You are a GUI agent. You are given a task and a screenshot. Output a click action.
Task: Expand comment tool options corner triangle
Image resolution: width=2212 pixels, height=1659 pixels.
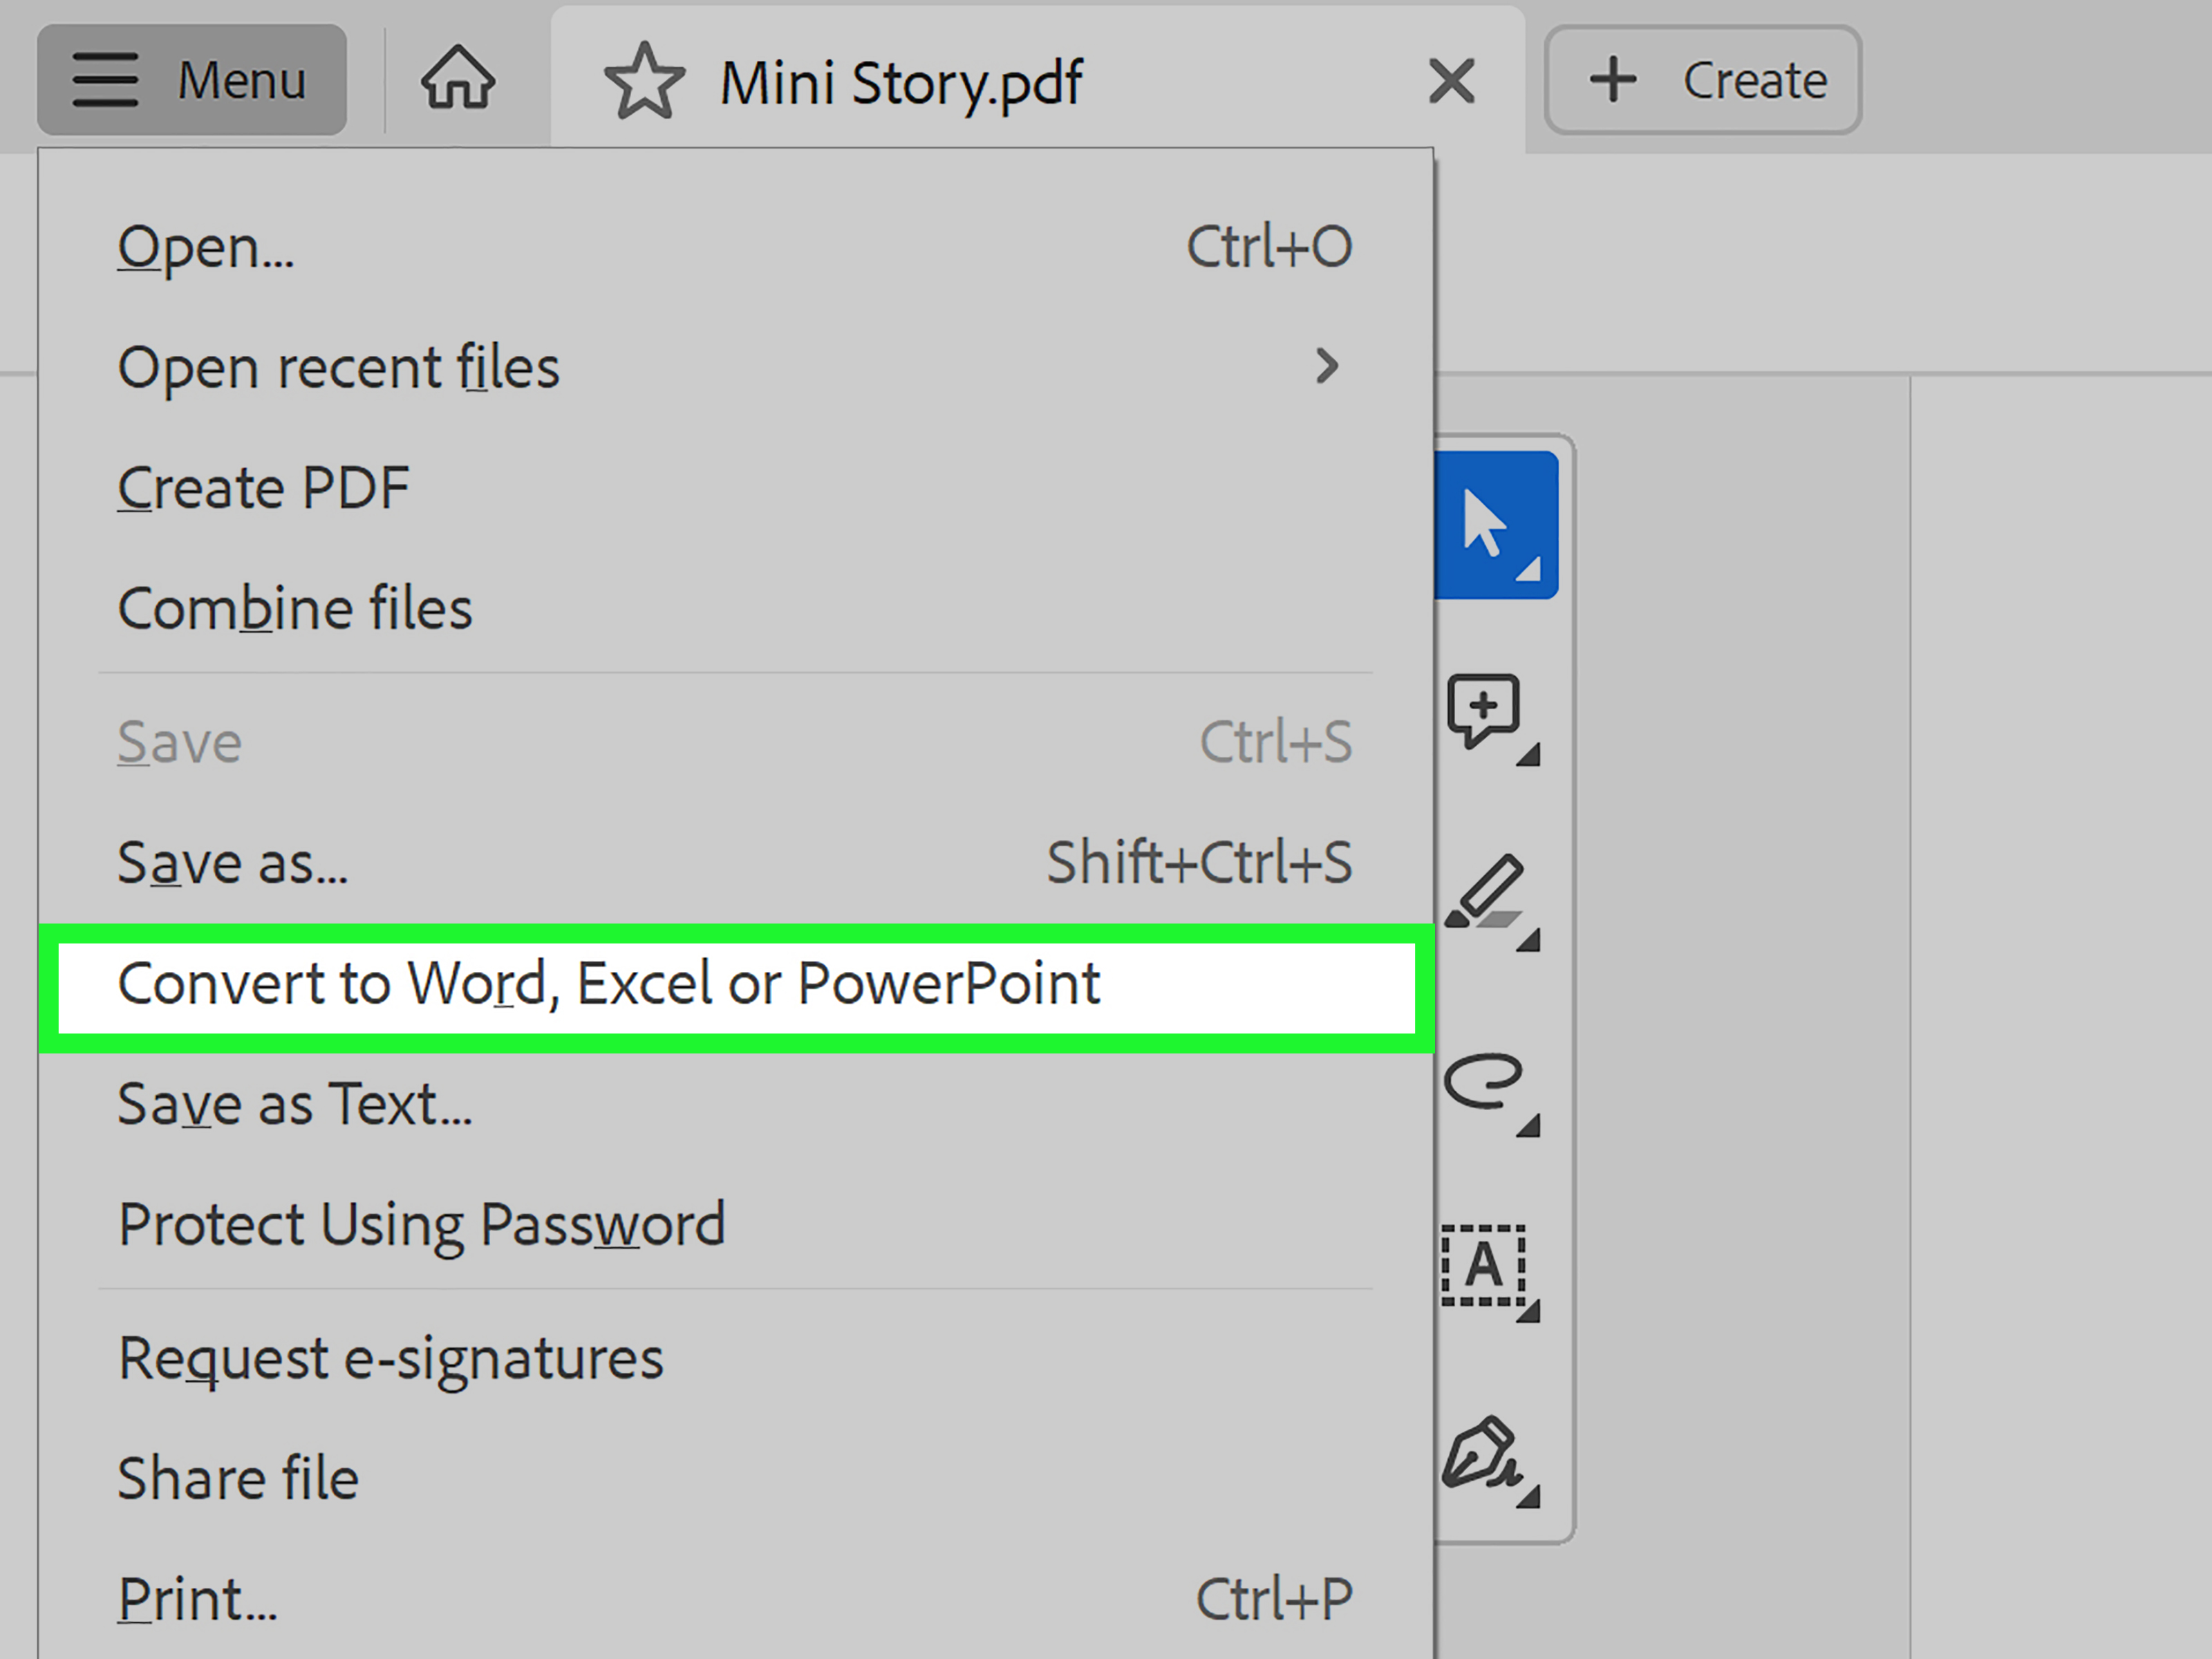pos(1528,756)
